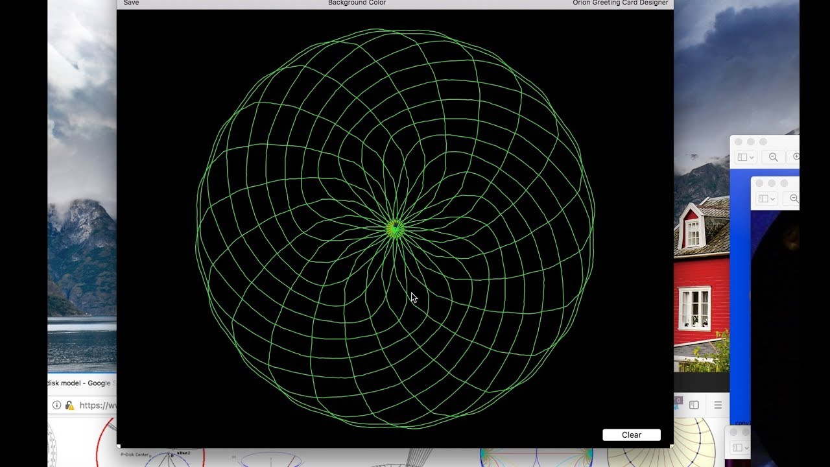Toggle the browser sidebar icon
This screenshot has height=467, width=830.
[694, 405]
